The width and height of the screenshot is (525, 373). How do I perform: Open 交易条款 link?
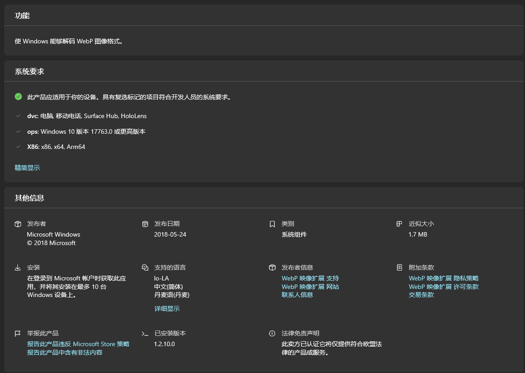pyautogui.click(x=421, y=295)
